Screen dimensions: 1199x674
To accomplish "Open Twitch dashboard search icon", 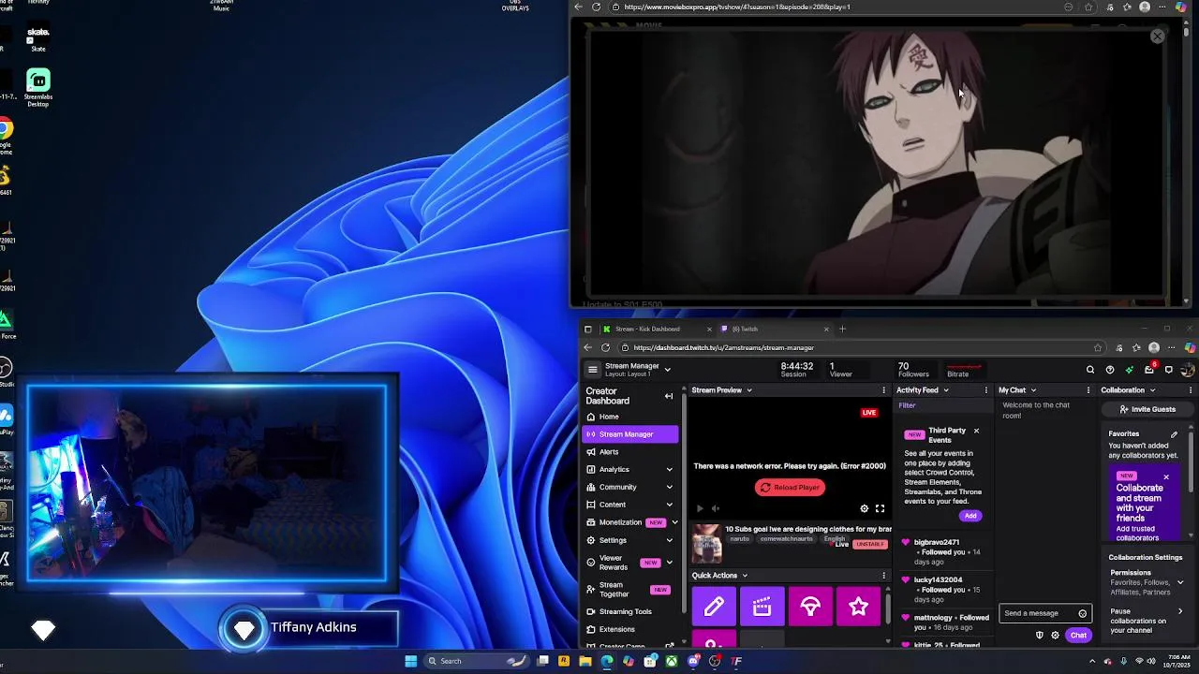I will [x=1090, y=370].
